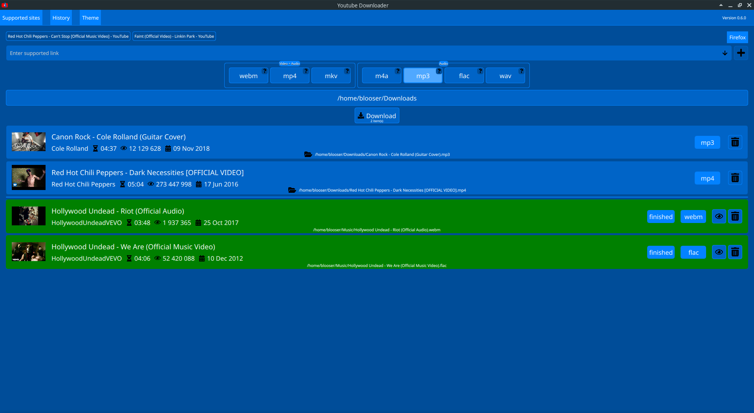Show help for wav format question mark

click(x=522, y=71)
